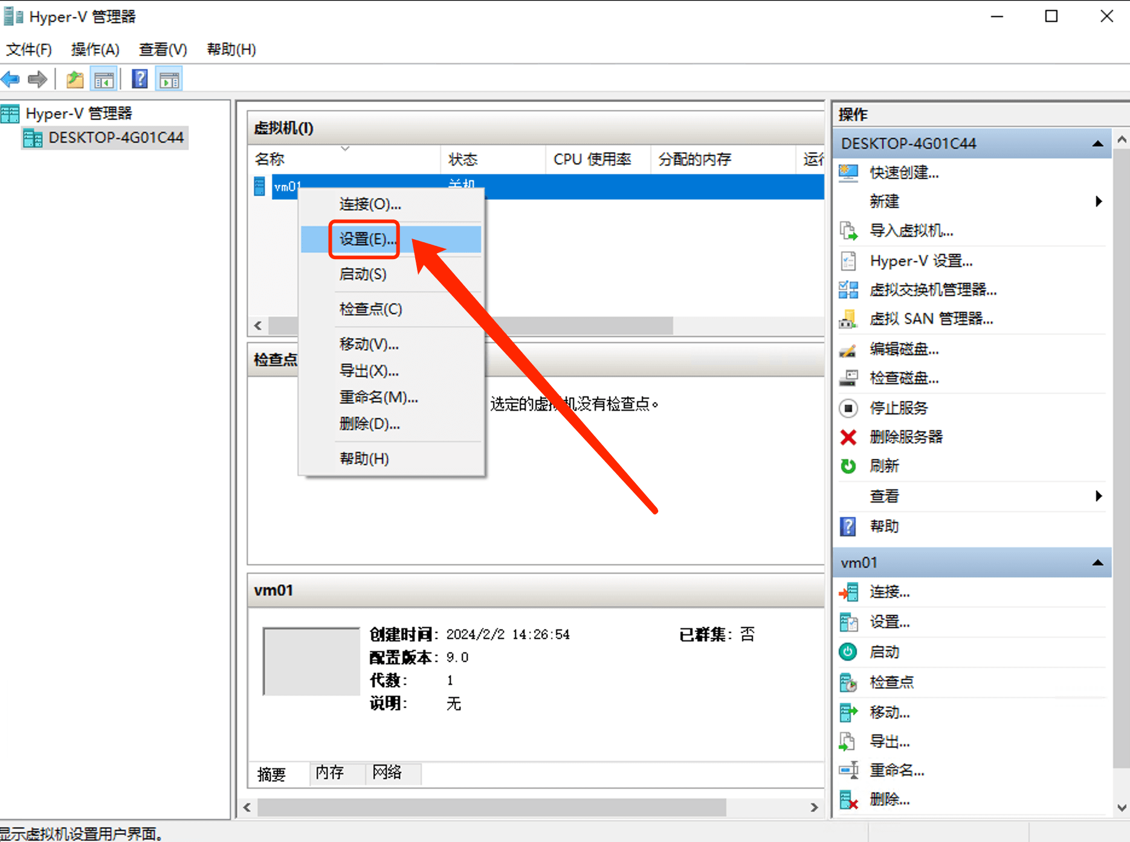This screenshot has width=1130, height=842.
Task: Click the vm01 Connect (连接) icon in Actions
Action: (848, 593)
